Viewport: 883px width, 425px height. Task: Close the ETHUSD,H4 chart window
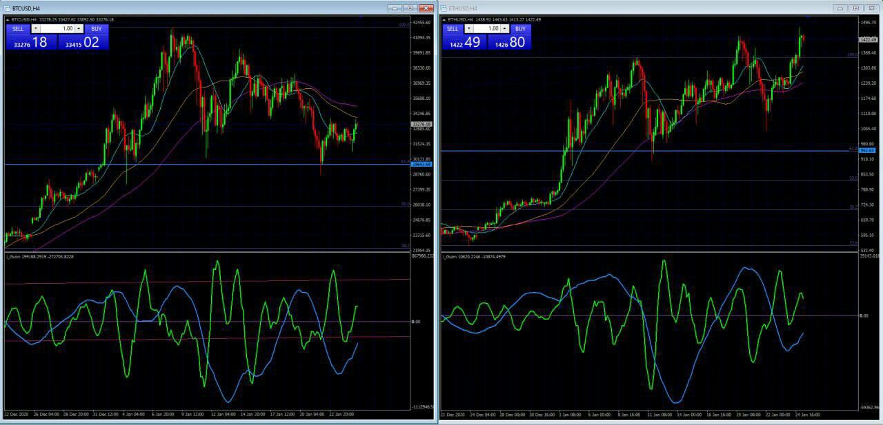point(871,8)
